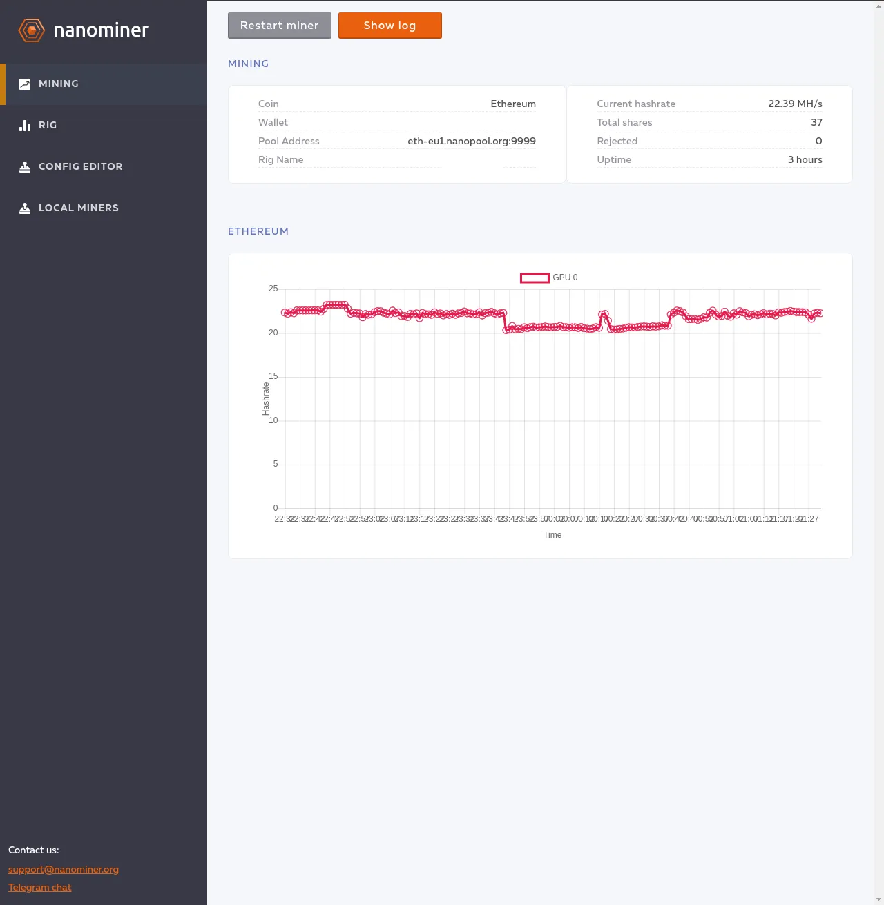Open the MINING sidebar menu item

coord(104,84)
